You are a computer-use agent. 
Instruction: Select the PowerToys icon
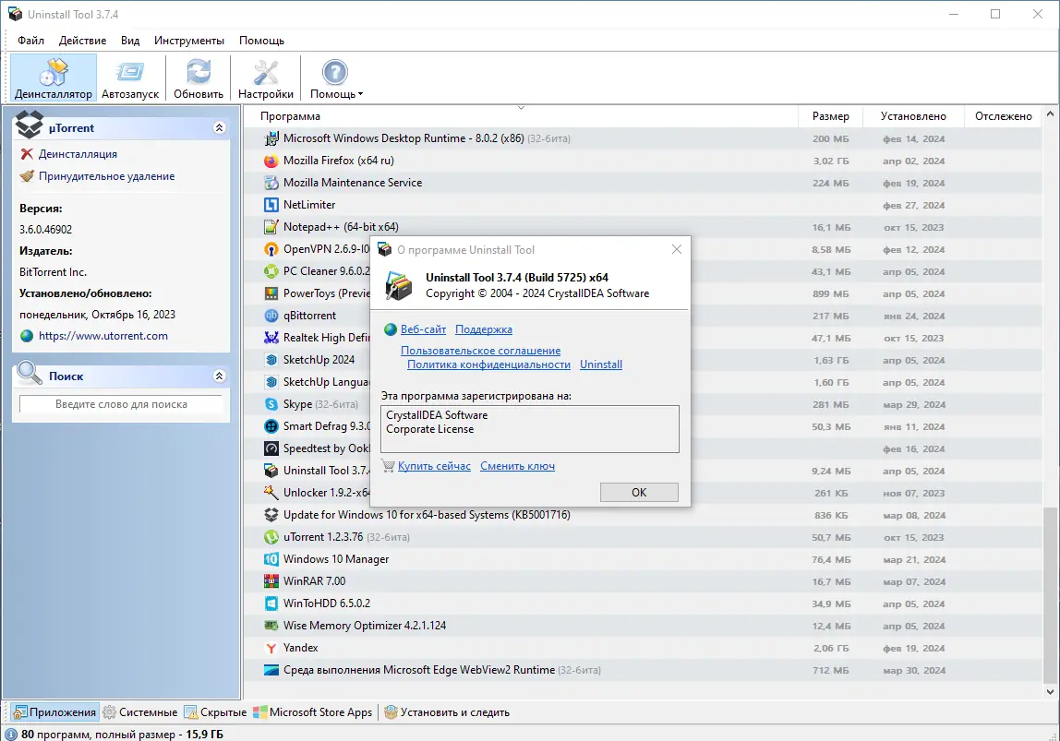point(271,293)
